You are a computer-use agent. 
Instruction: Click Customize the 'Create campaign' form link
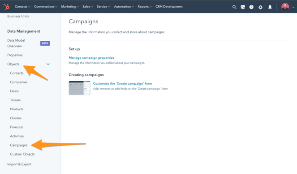[x=122, y=83]
